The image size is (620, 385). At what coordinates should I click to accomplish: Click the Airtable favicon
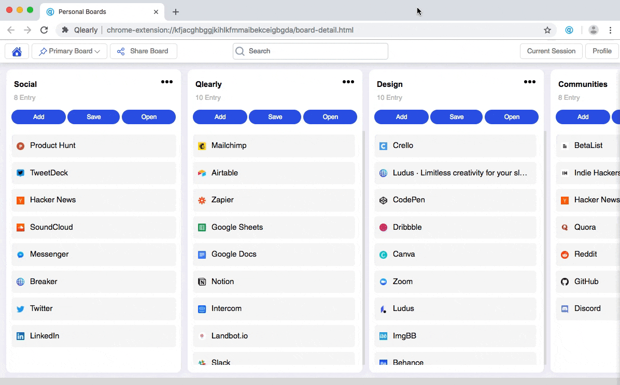tap(202, 173)
